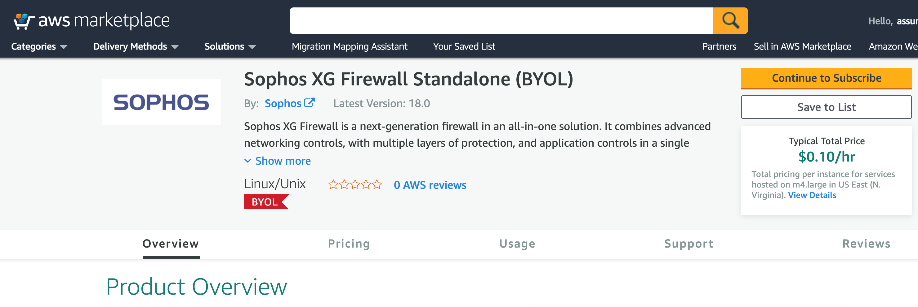Click the Save to List button
This screenshot has height=307, width=918.
tap(826, 107)
